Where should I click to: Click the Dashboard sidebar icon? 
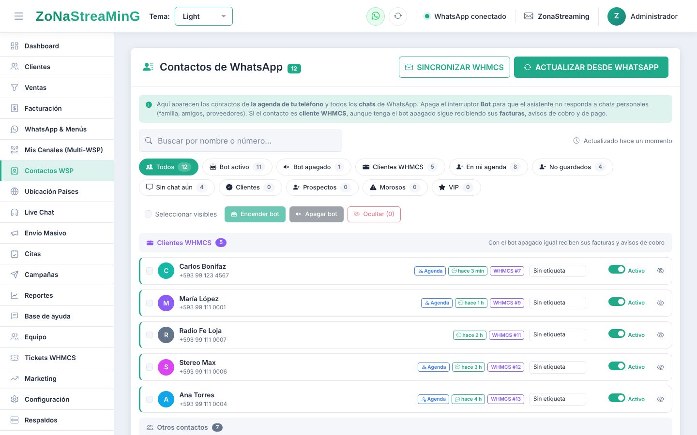click(x=15, y=46)
